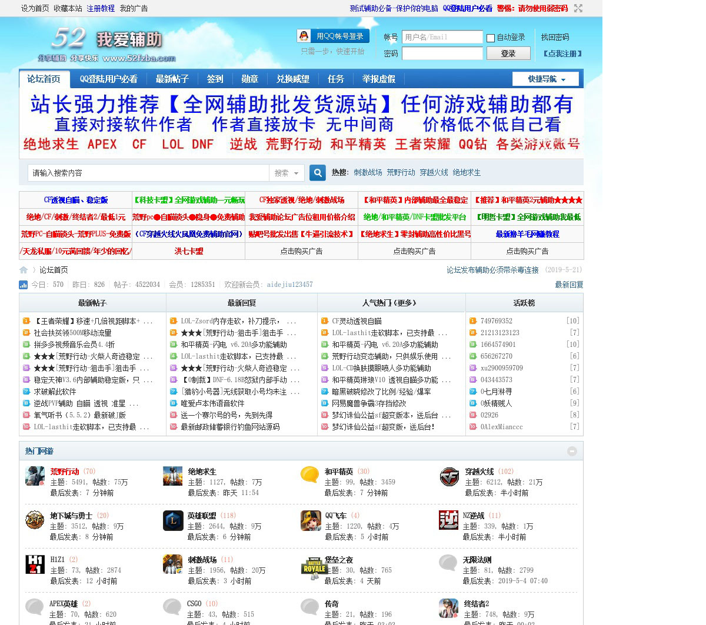Enable the 自动登录 checkbox

tap(491, 38)
